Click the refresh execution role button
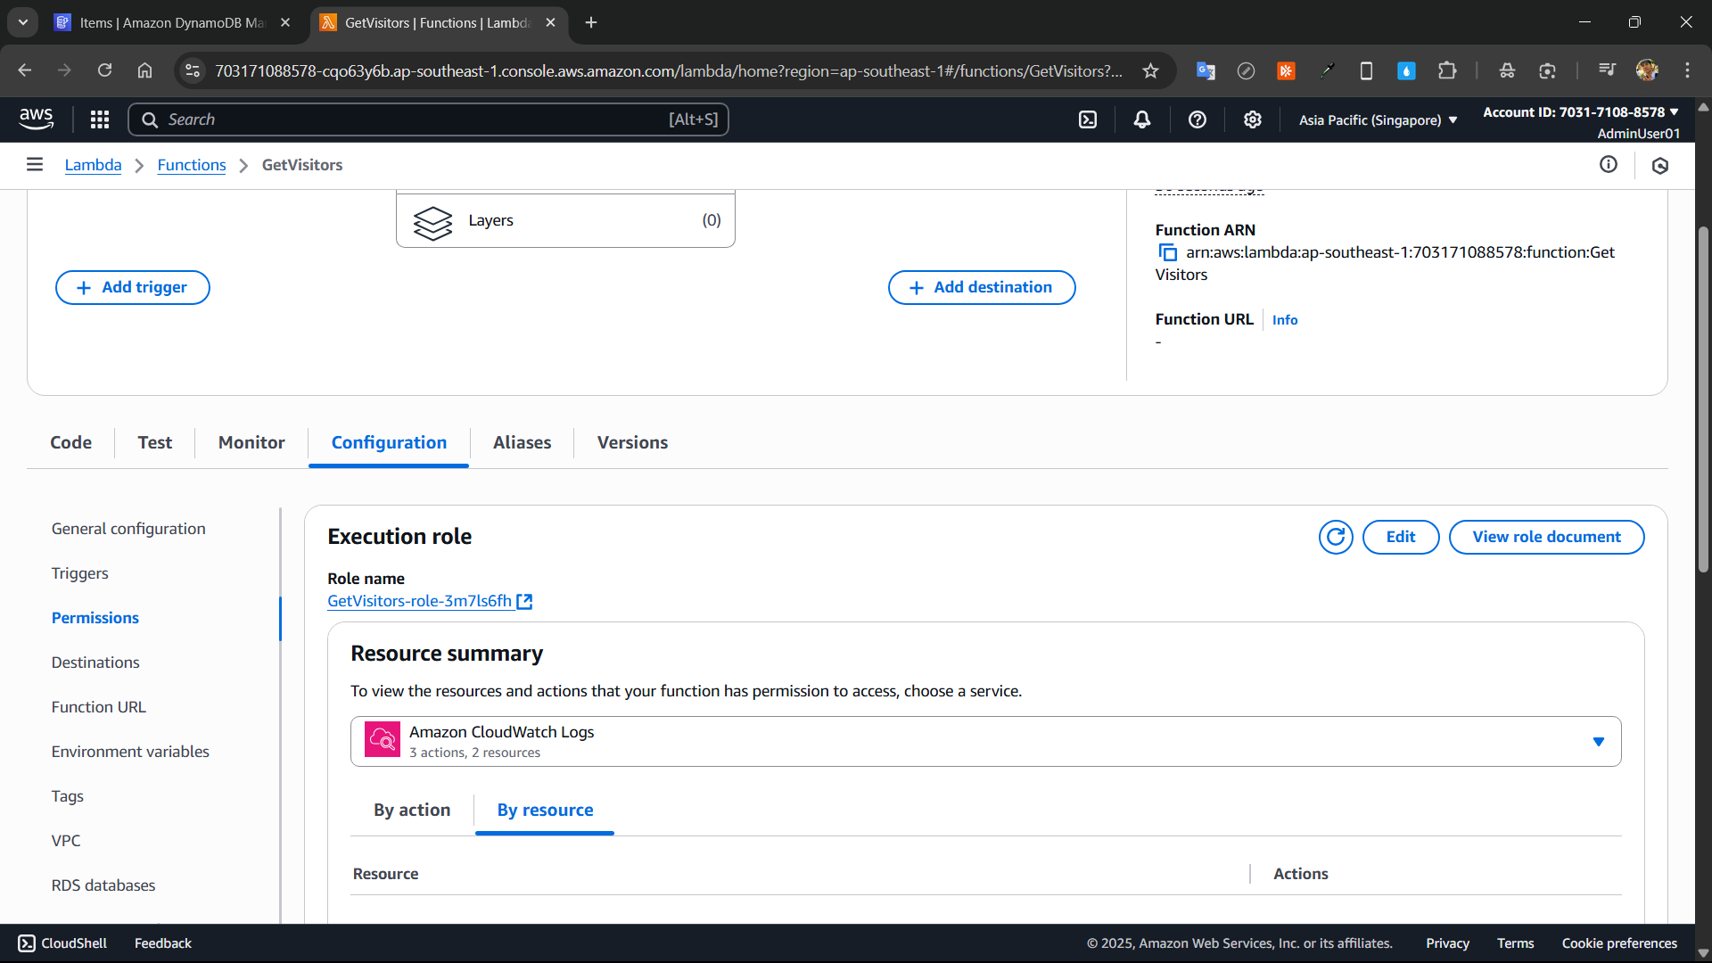1712x963 pixels. 1336,537
